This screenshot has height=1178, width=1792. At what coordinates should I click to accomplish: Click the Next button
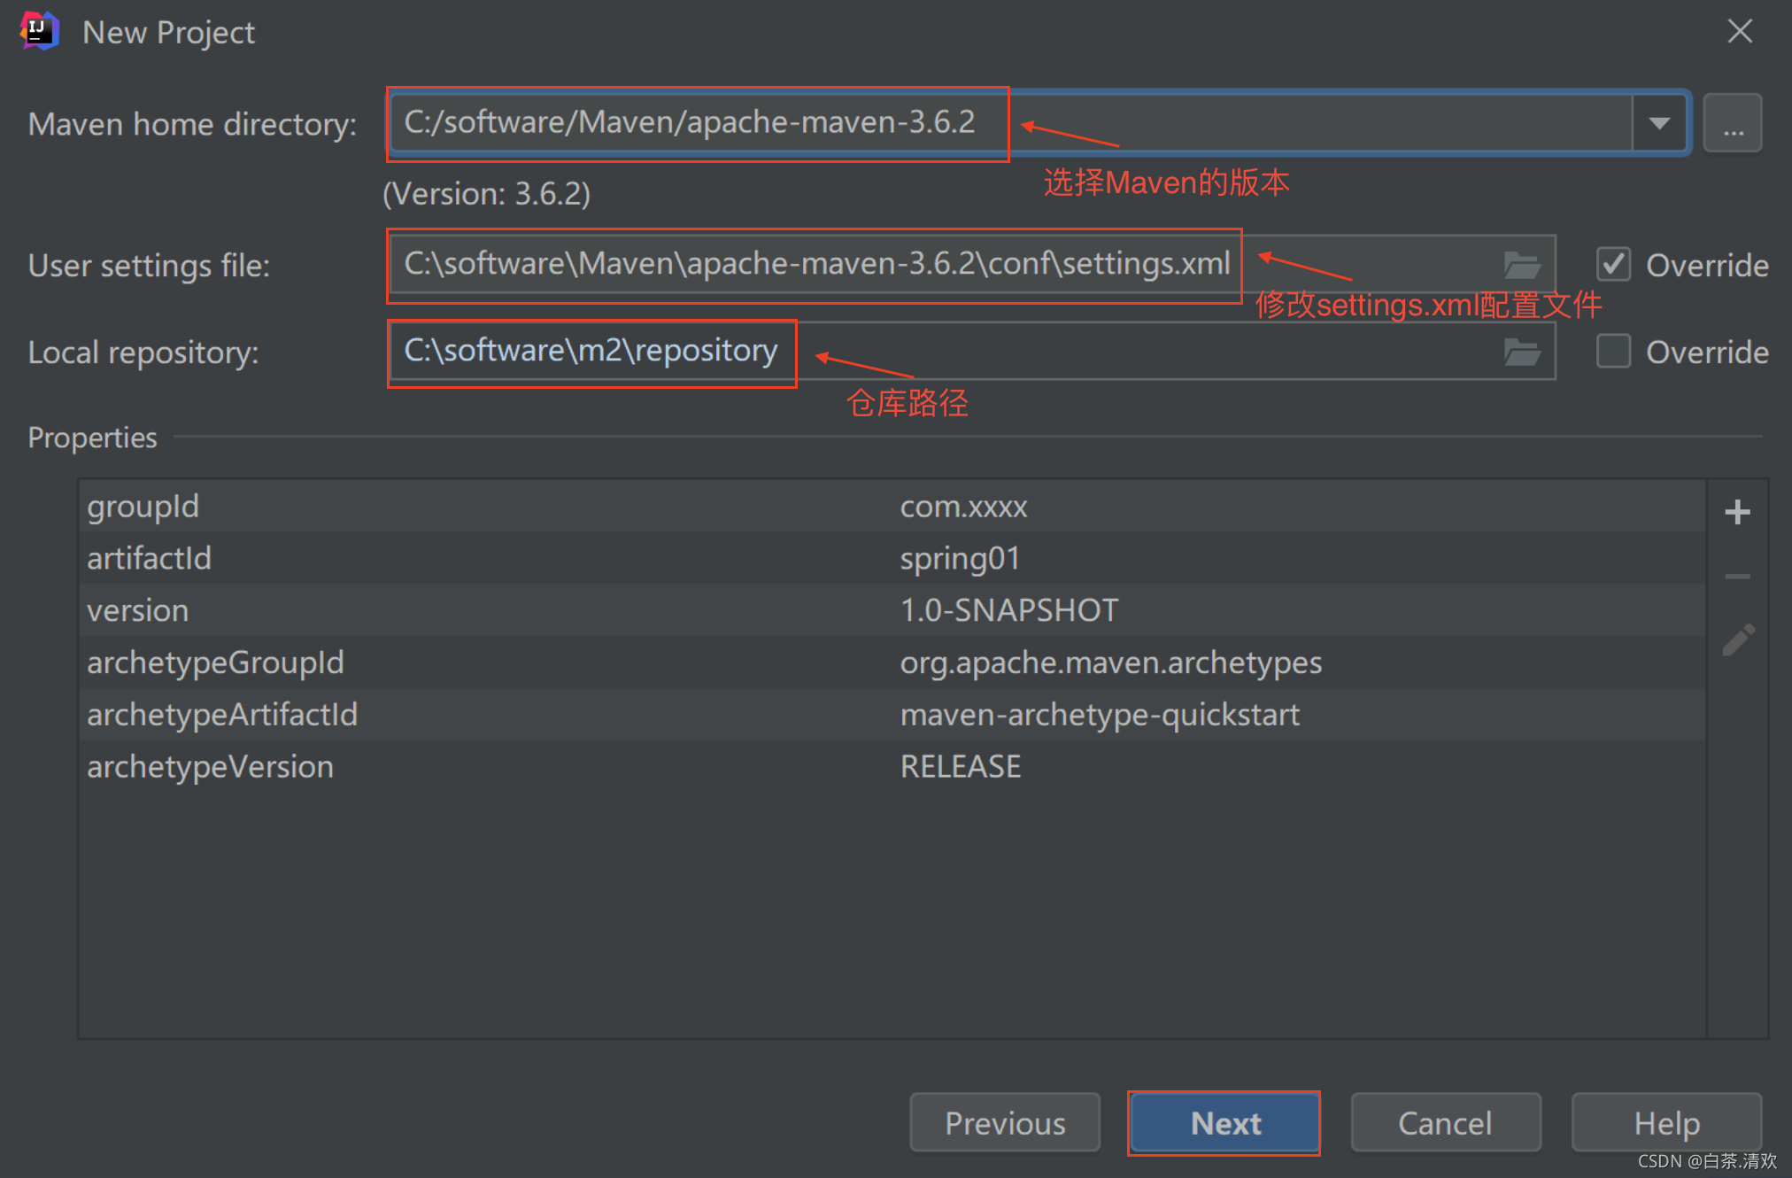click(x=1224, y=1123)
